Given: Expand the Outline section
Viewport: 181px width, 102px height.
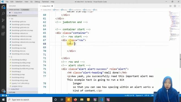Looking at the screenshot, I should 22,92.
